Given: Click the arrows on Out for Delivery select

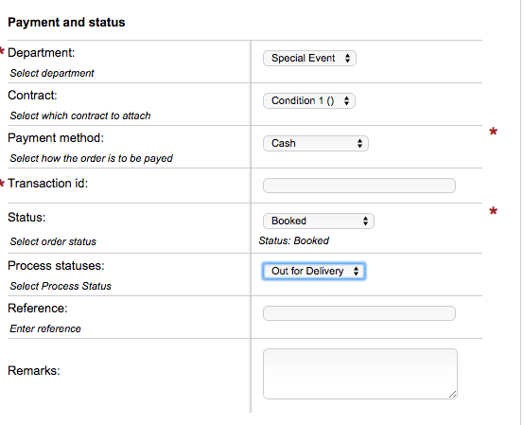Looking at the screenshot, I should coord(356,271).
